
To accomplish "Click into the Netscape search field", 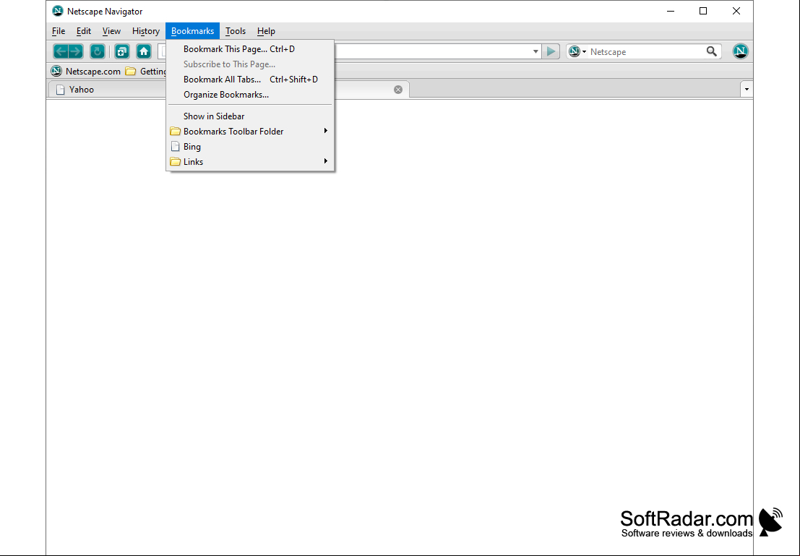I will click(645, 51).
